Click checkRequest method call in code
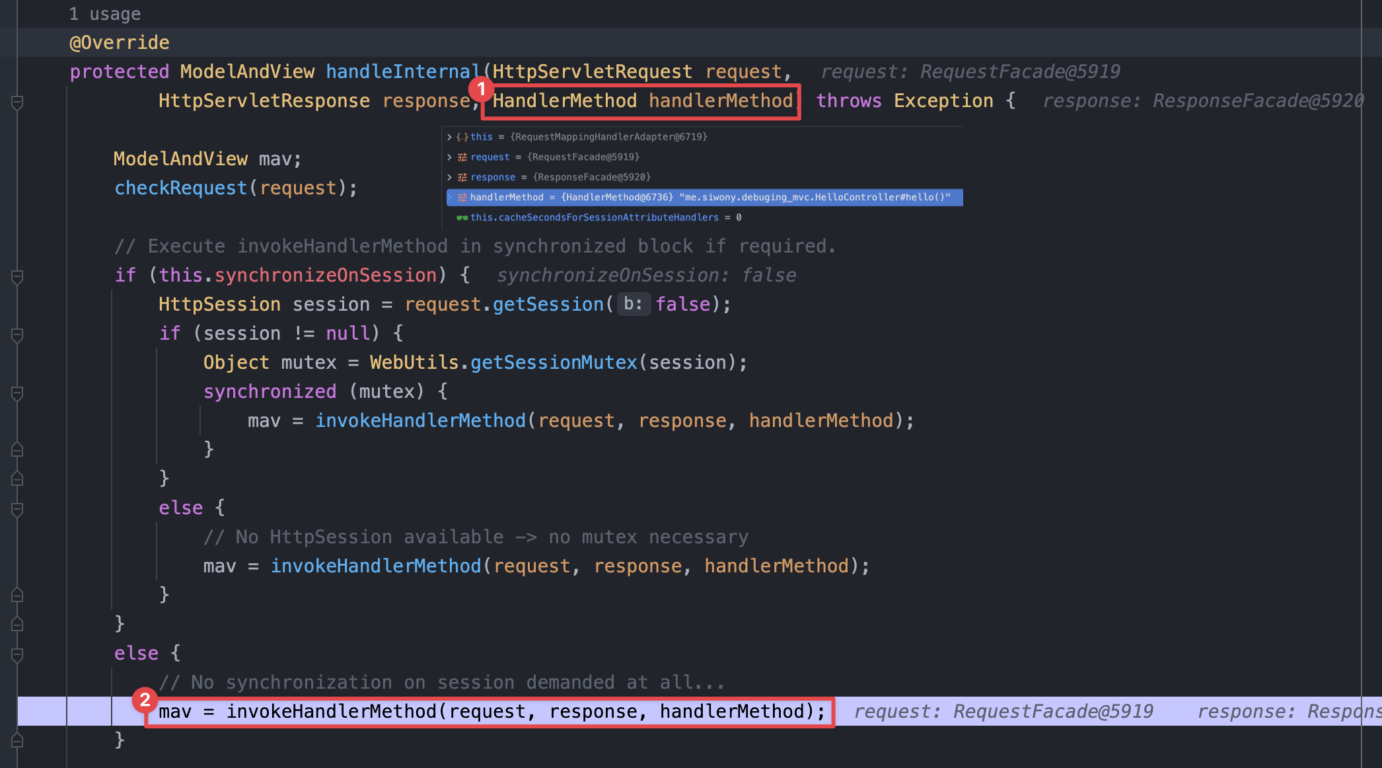 coord(180,188)
